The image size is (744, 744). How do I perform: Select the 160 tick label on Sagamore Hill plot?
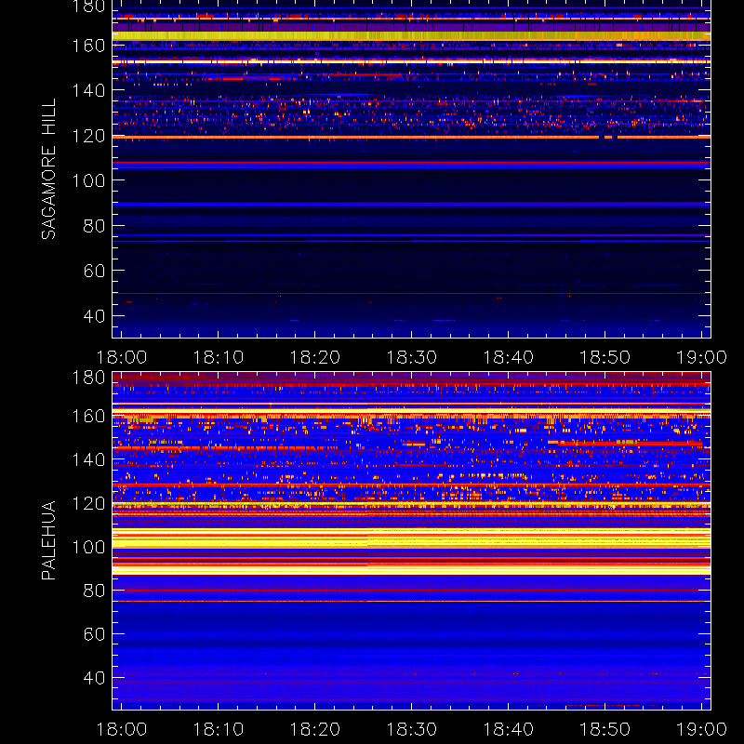(x=88, y=46)
